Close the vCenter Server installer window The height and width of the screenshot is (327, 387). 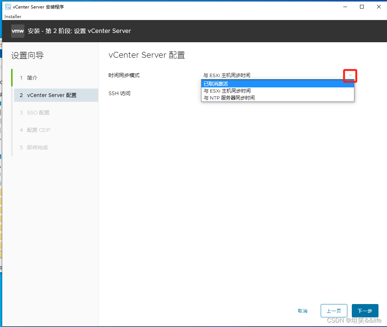378,7
